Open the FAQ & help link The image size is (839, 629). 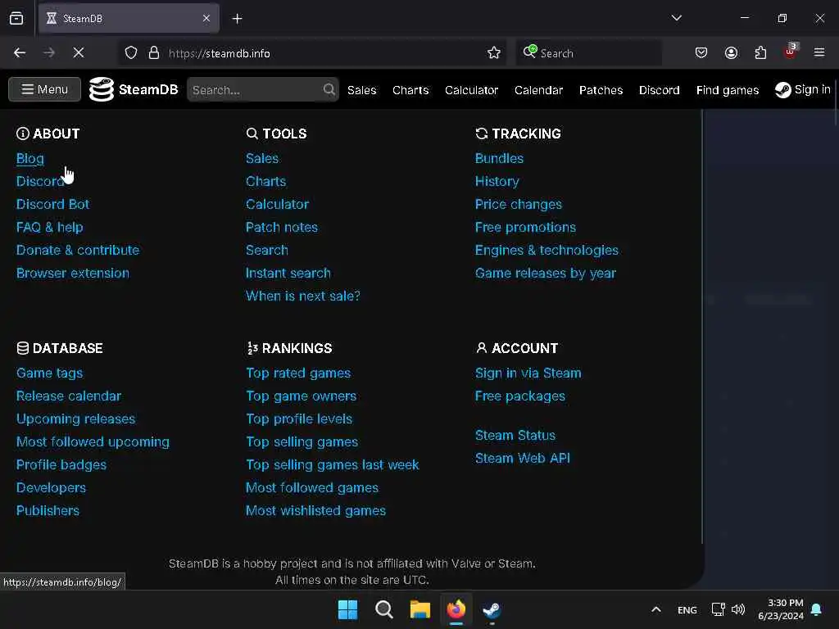coord(49,228)
